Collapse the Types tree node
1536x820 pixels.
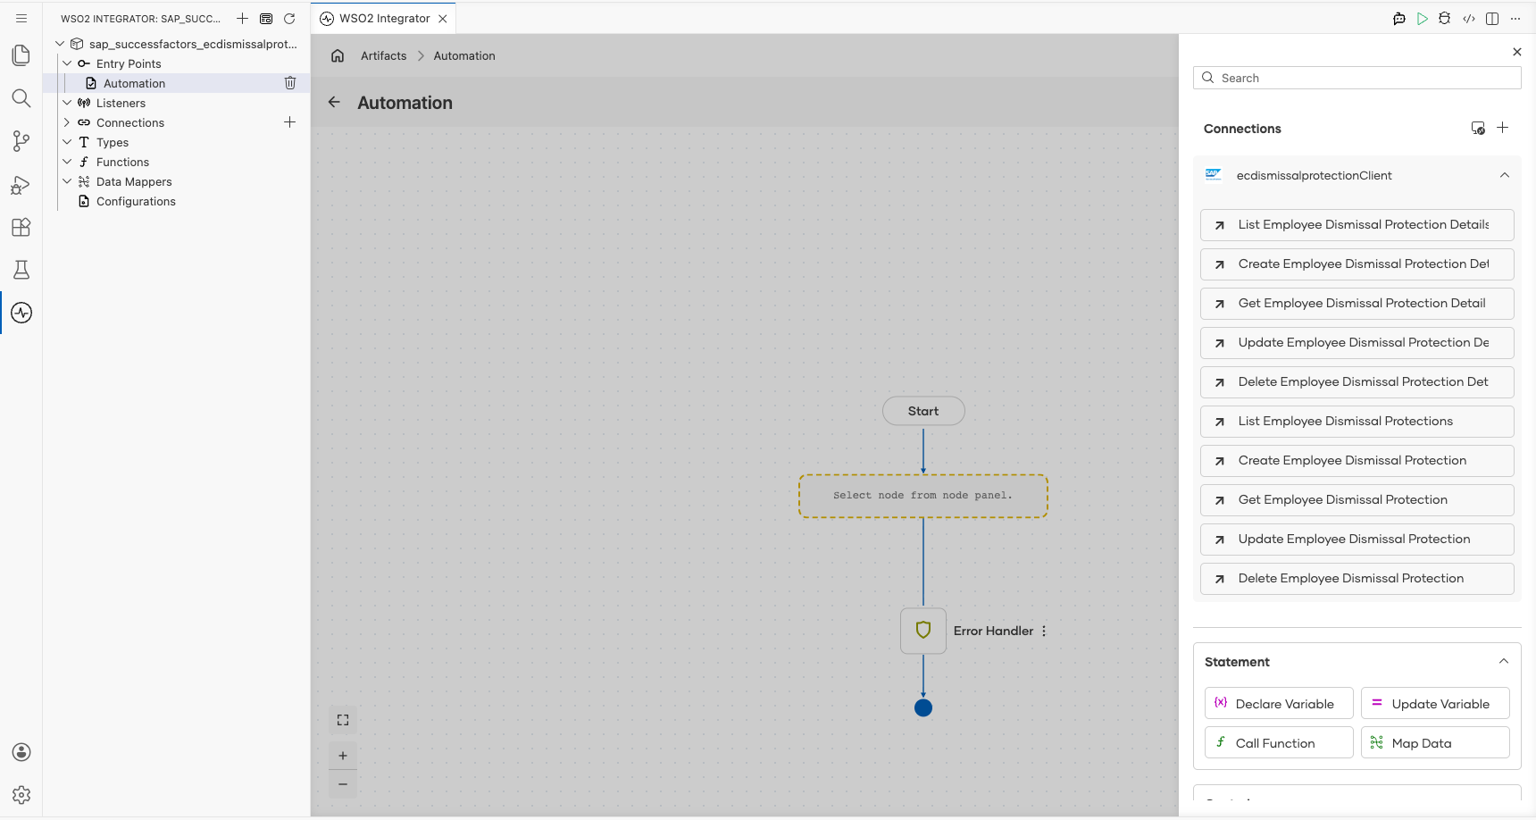pyautogui.click(x=67, y=142)
